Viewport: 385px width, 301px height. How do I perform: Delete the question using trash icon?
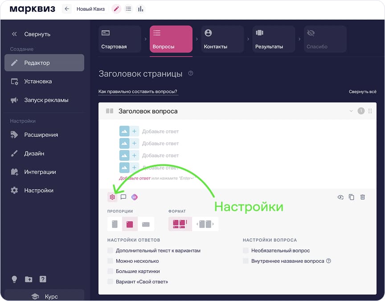coord(363,197)
